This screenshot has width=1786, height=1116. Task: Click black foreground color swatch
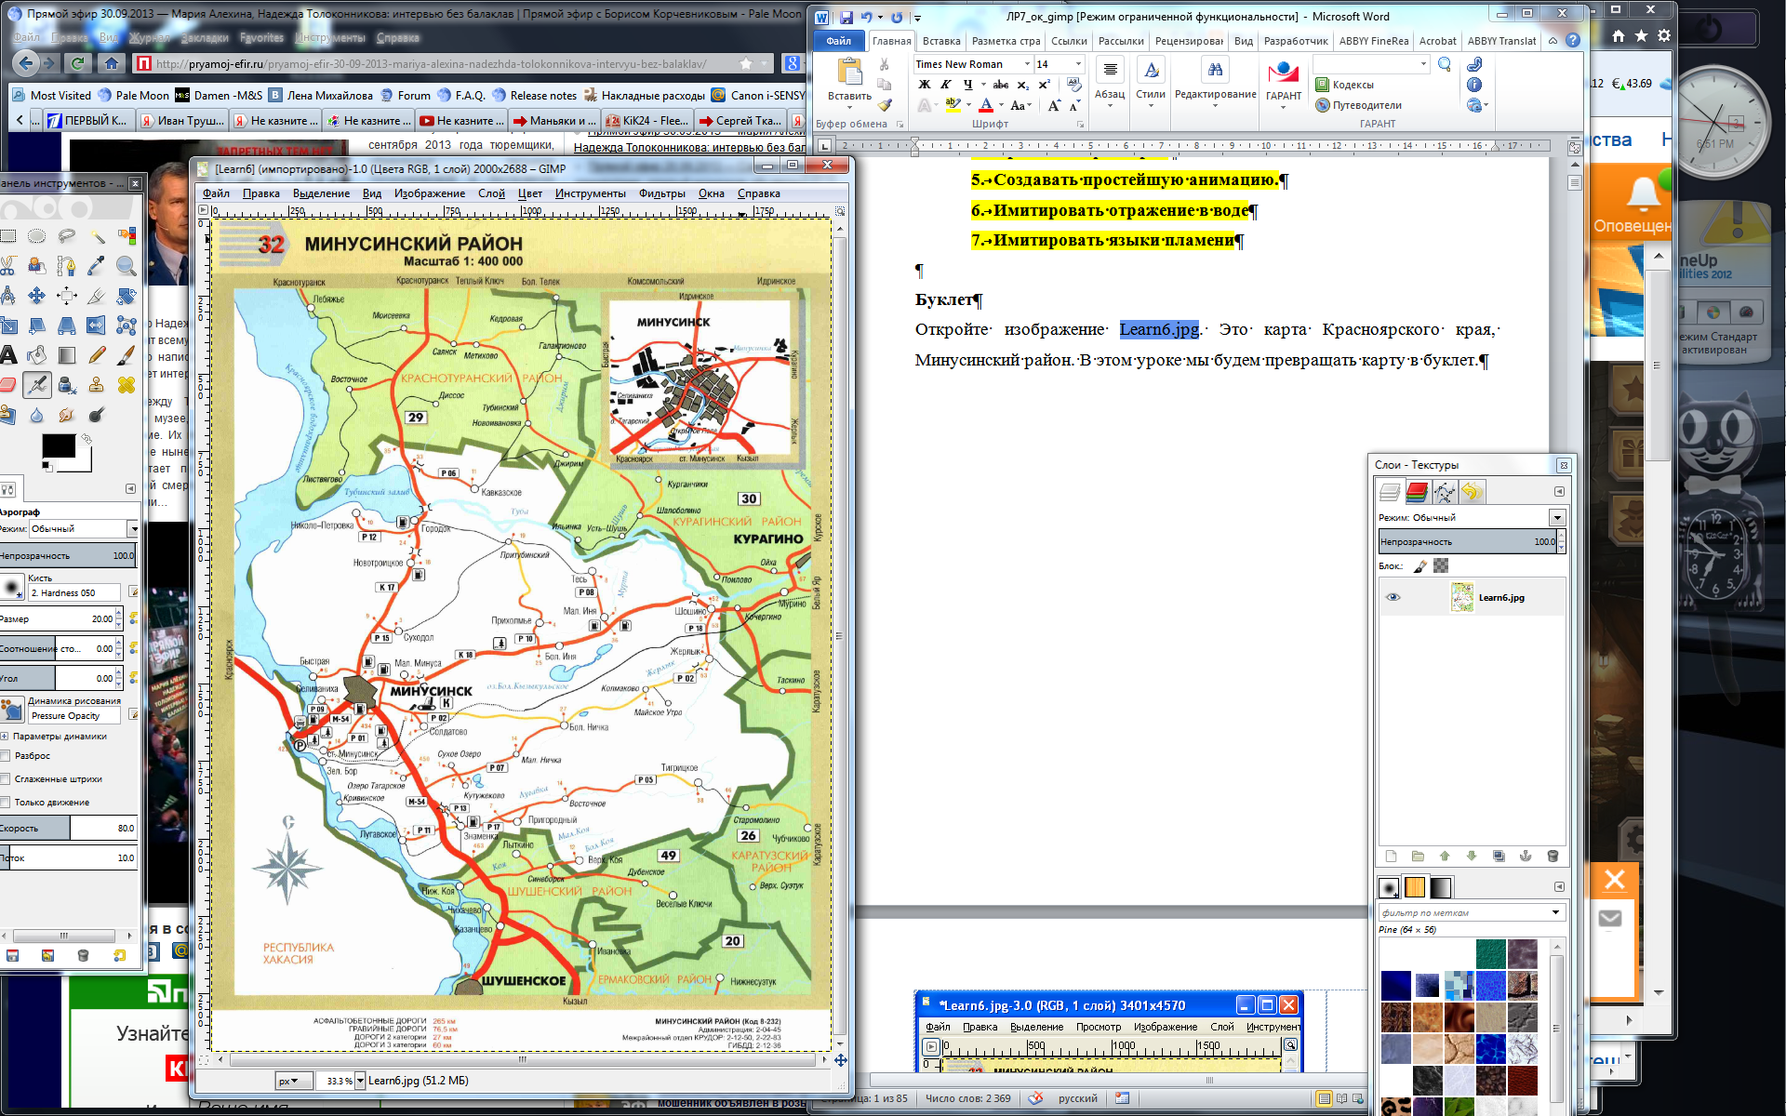59,446
